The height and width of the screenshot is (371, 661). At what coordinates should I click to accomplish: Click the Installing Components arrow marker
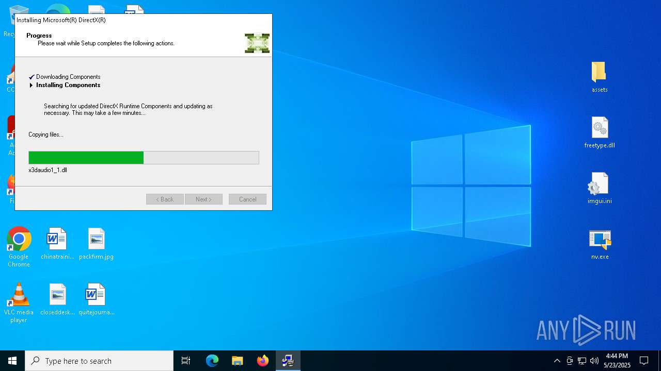32,85
